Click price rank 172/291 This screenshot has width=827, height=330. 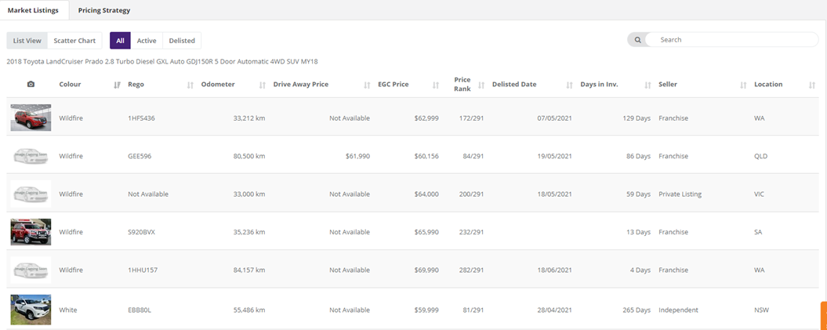coord(470,118)
